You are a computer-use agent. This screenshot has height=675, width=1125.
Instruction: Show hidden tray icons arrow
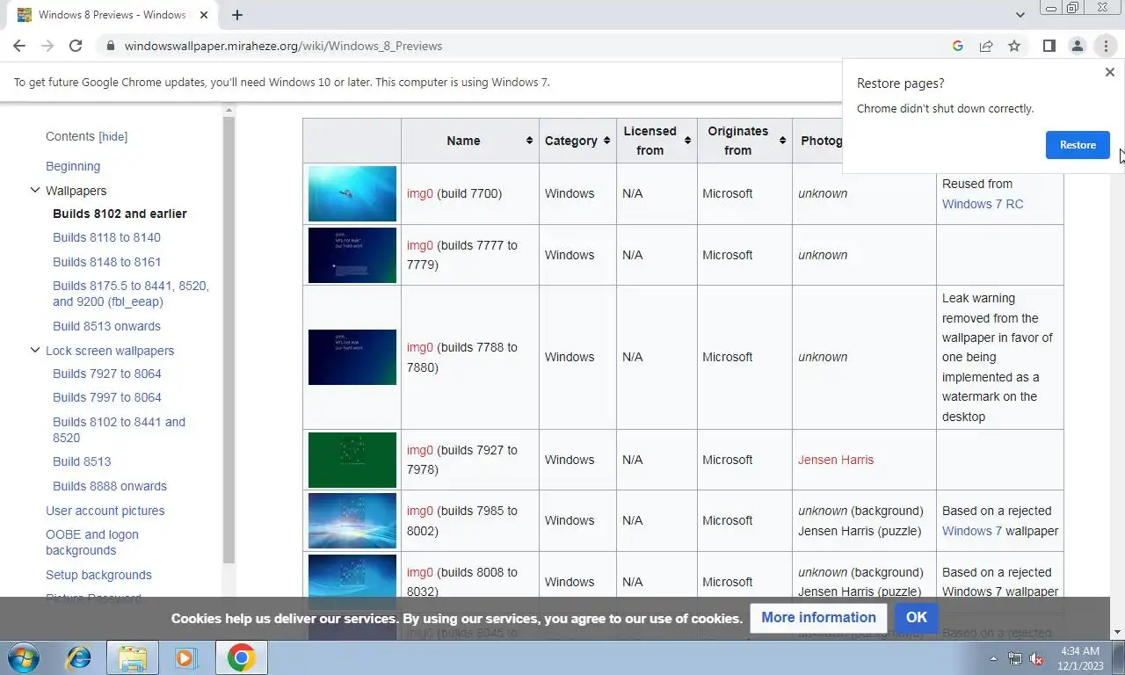tap(994, 658)
